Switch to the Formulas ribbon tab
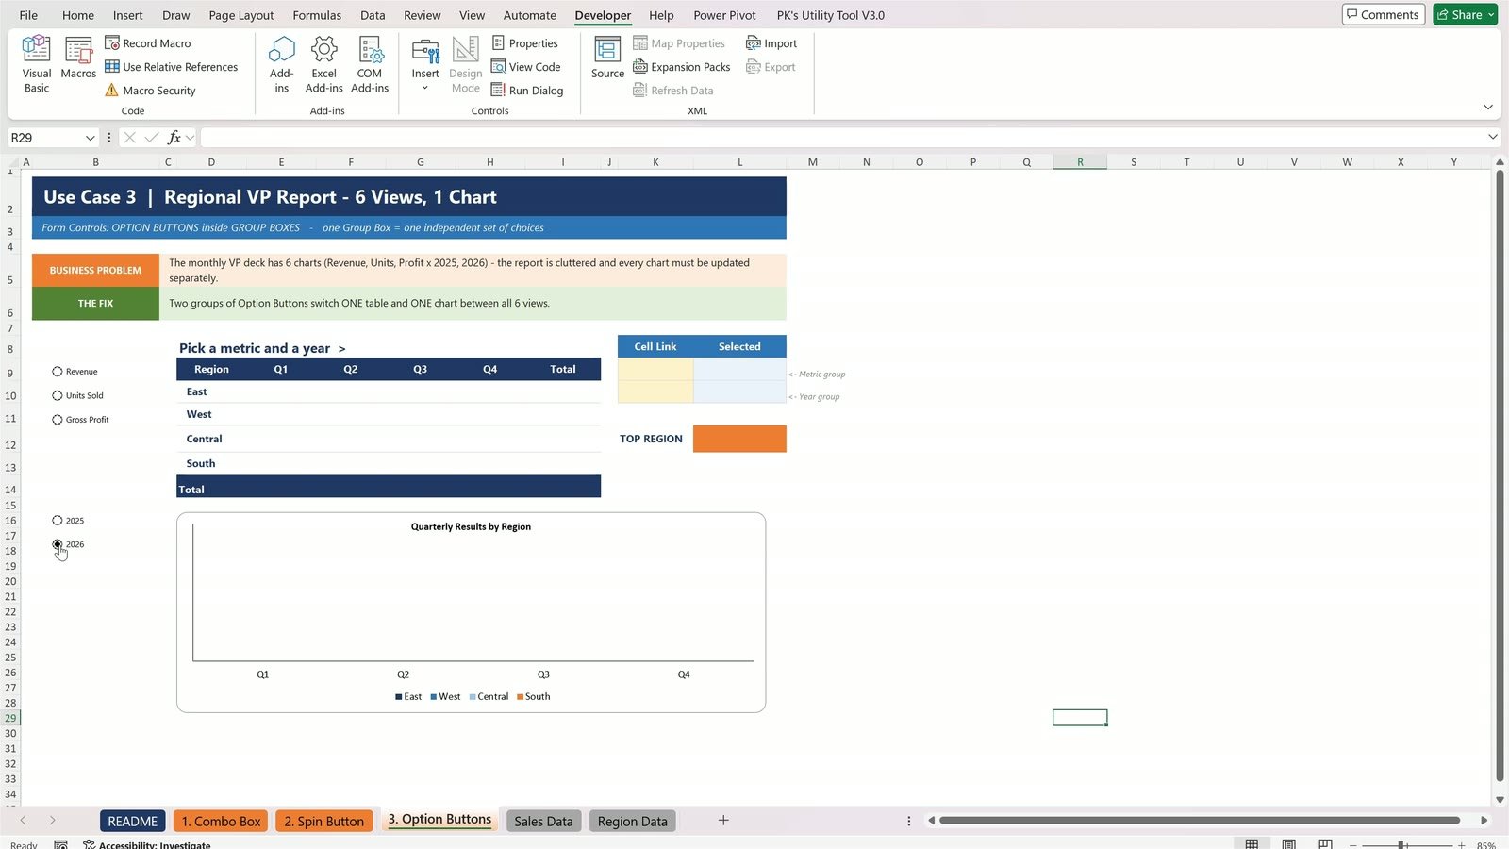The height and width of the screenshot is (849, 1509). coord(317,15)
